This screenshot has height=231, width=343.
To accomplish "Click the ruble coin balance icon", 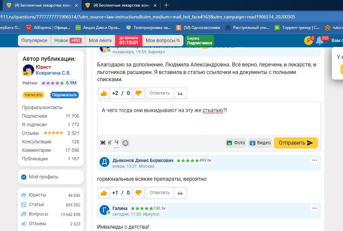I will 308,41.
